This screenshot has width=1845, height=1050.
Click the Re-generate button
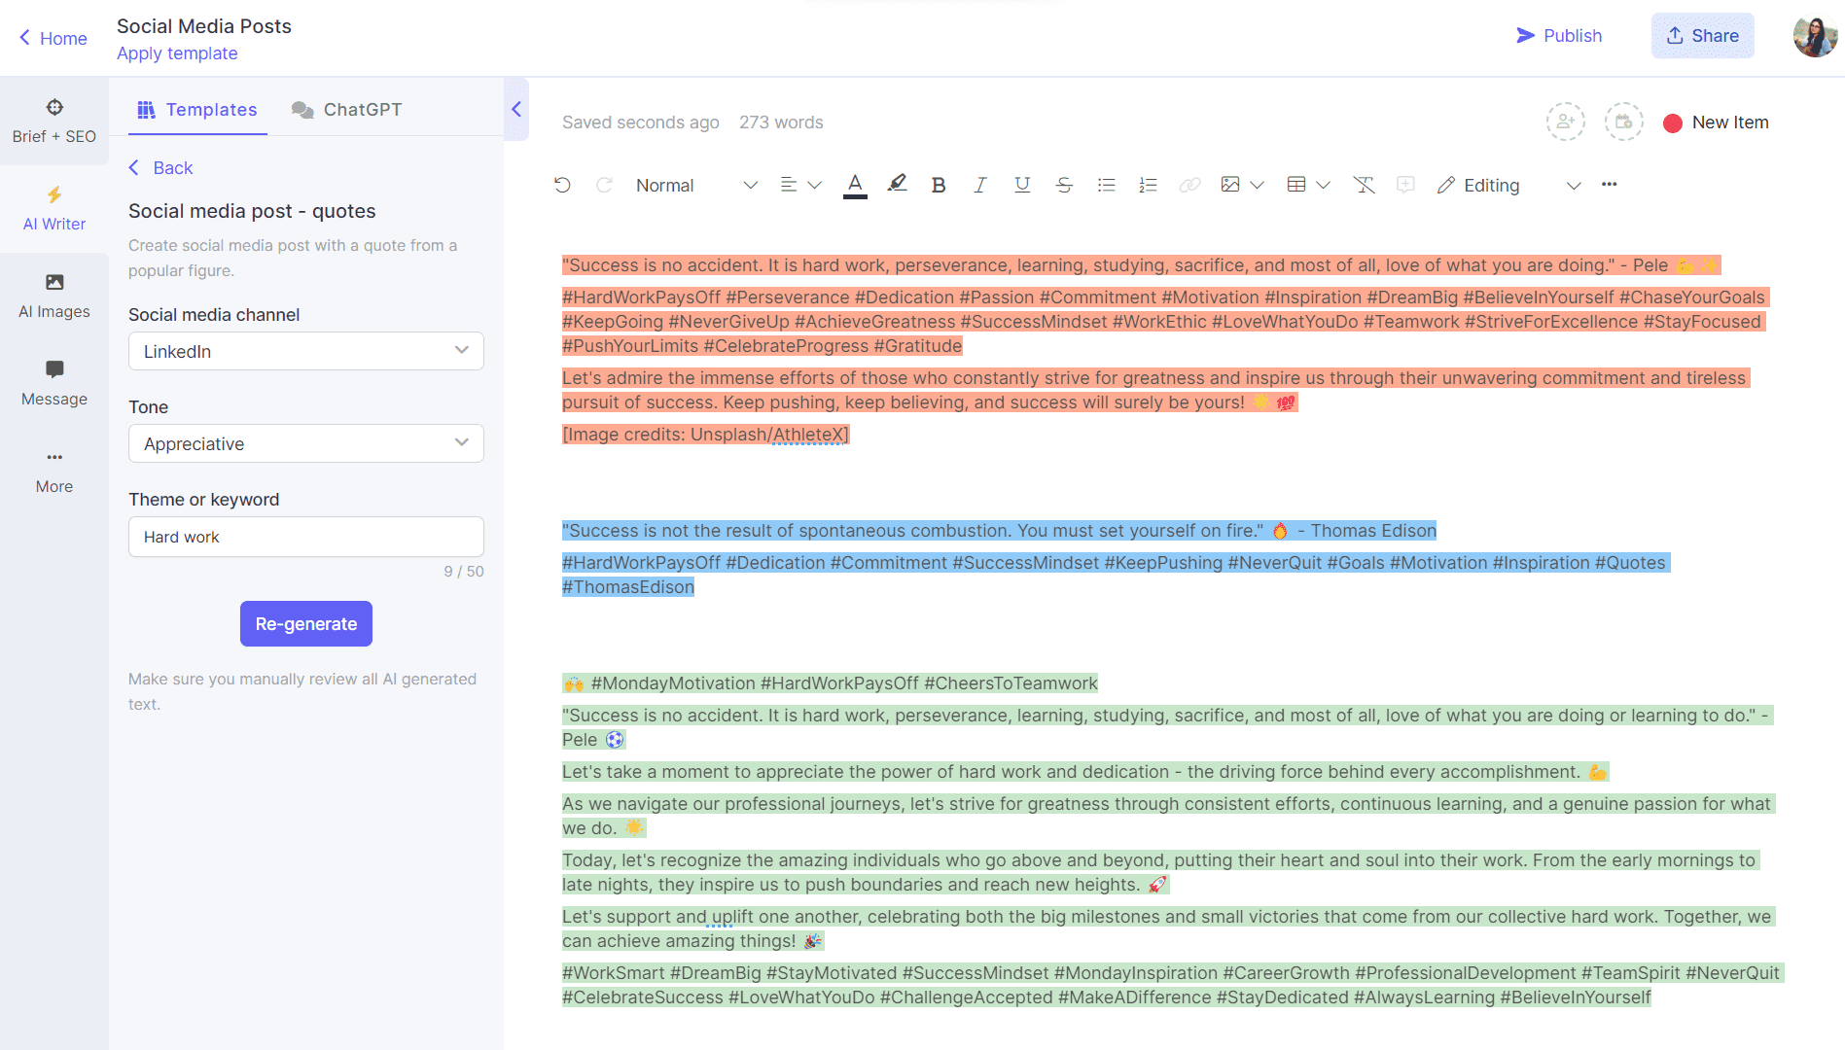point(306,624)
